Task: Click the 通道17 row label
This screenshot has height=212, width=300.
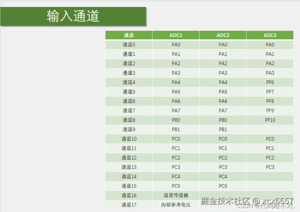Action: click(129, 205)
